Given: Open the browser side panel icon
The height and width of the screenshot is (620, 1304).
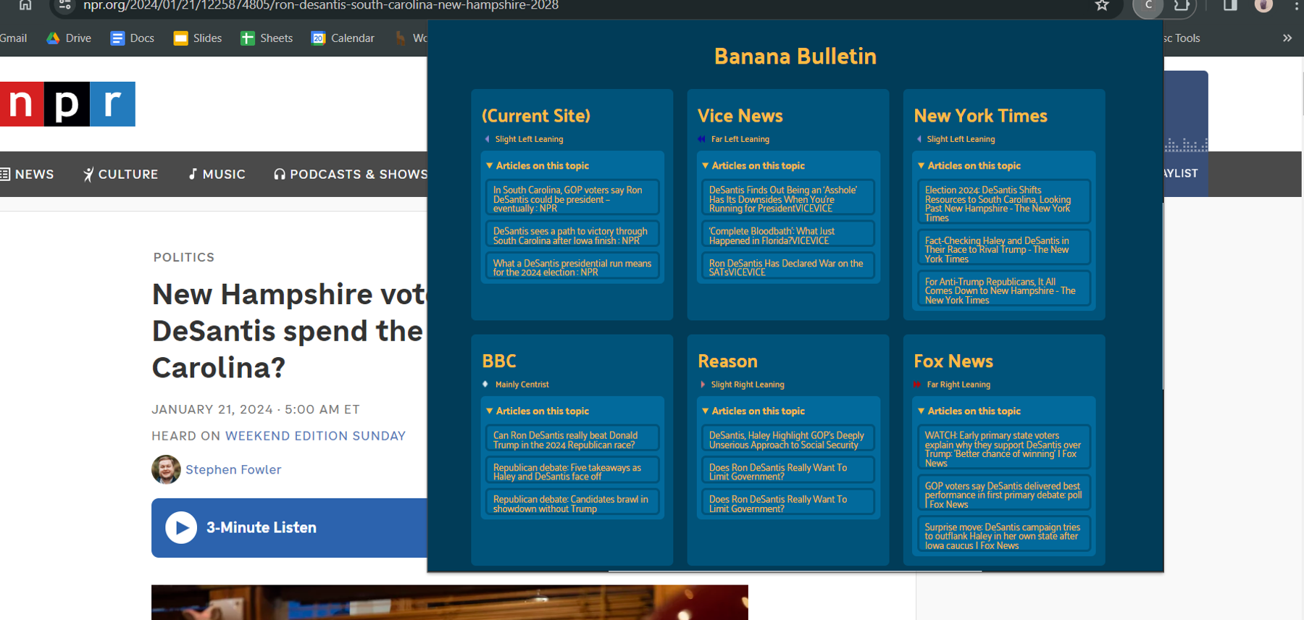Looking at the screenshot, I should pyautogui.click(x=1230, y=6).
